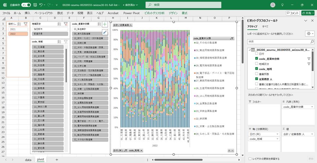Select 13_東京都 in code_地域 slicer
Viewport: 317px width, 163px height.
48,102
